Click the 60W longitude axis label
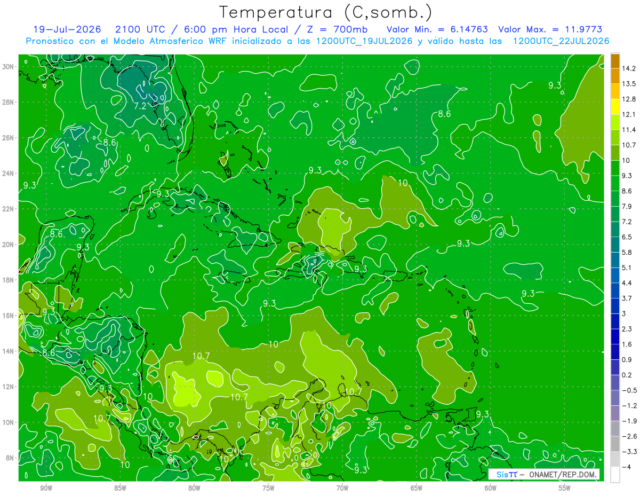The width and height of the screenshot is (640, 495). coord(491,488)
